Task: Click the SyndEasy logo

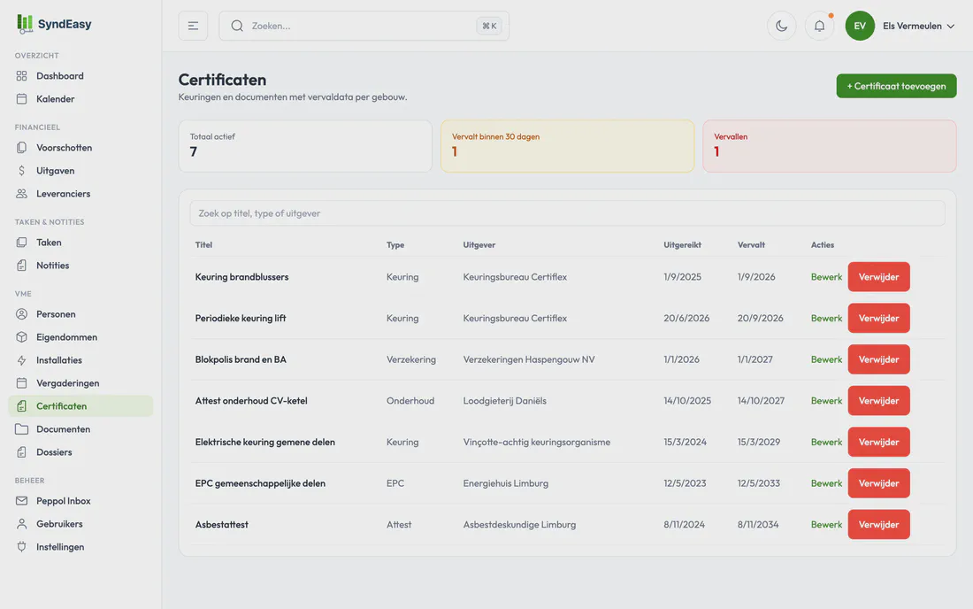Action: click(54, 24)
